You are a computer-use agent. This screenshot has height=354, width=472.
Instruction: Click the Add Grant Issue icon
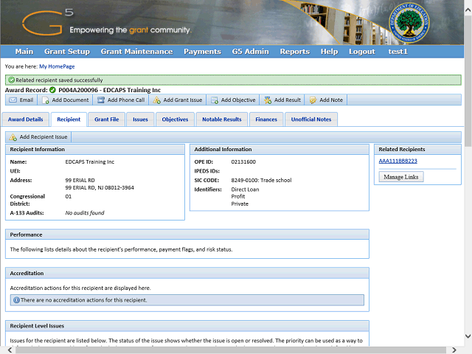(x=156, y=100)
